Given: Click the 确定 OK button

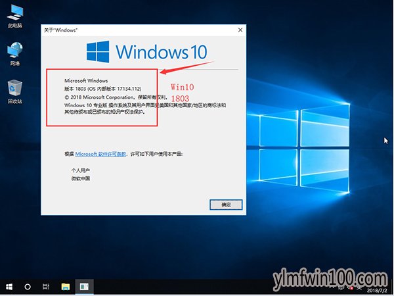Looking at the screenshot, I should [226, 205].
